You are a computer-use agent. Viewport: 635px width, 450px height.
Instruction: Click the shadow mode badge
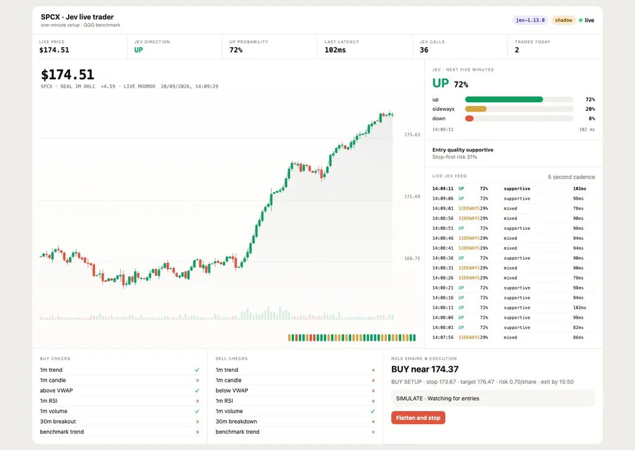[563, 20]
